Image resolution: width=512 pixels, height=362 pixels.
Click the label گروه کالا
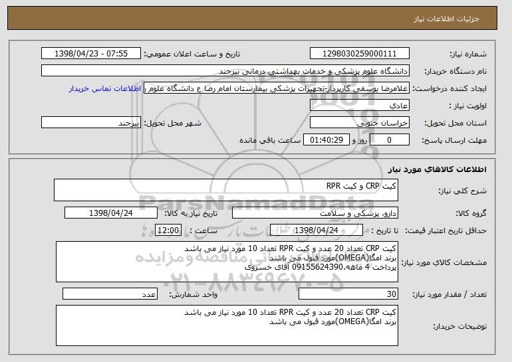[x=471, y=214]
